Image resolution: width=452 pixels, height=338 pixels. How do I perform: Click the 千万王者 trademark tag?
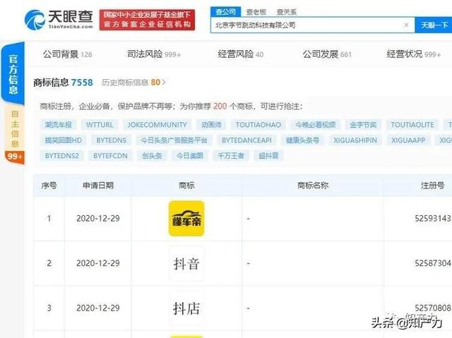231,156
